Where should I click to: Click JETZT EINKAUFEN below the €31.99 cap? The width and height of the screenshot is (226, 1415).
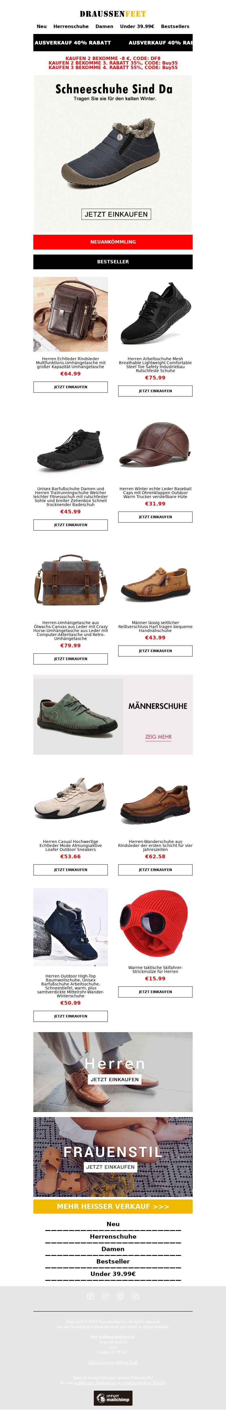(155, 517)
